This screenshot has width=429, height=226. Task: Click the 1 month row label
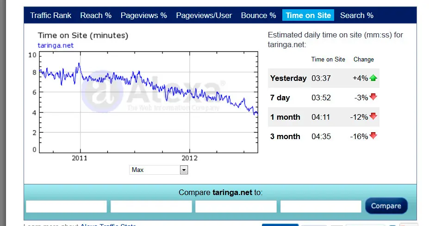(285, 117)
